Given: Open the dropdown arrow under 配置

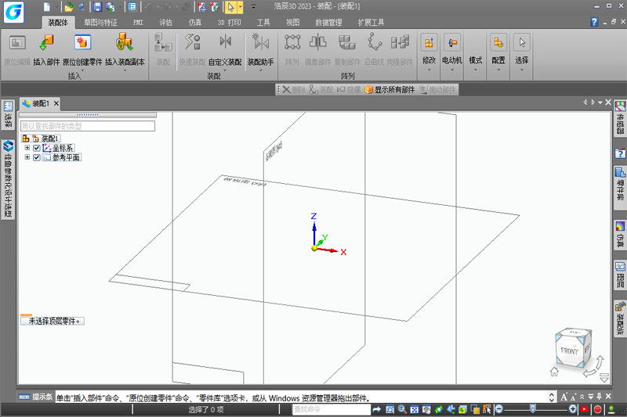Looking at the screenshot, I should coord(498,70).
